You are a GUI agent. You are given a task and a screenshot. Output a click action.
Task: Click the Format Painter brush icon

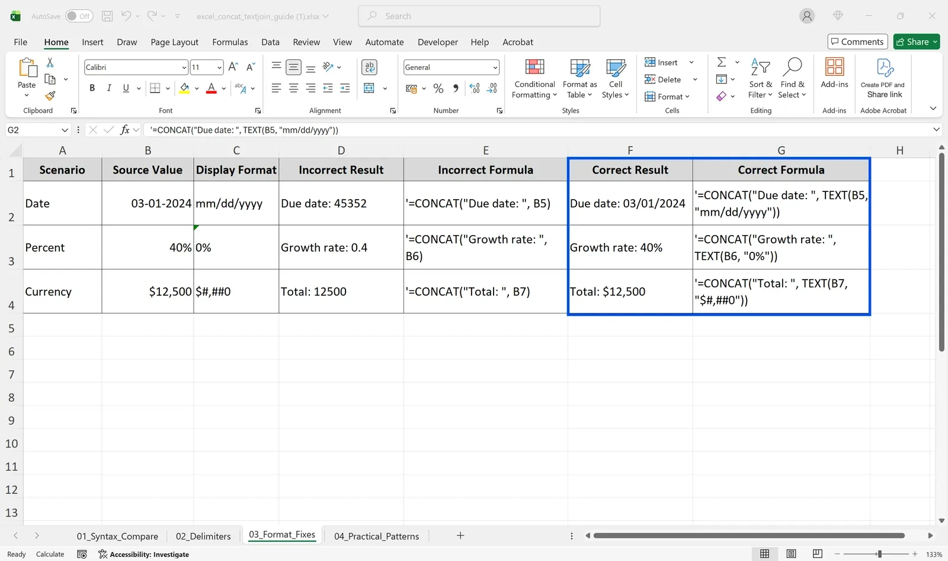click(50, 95)
